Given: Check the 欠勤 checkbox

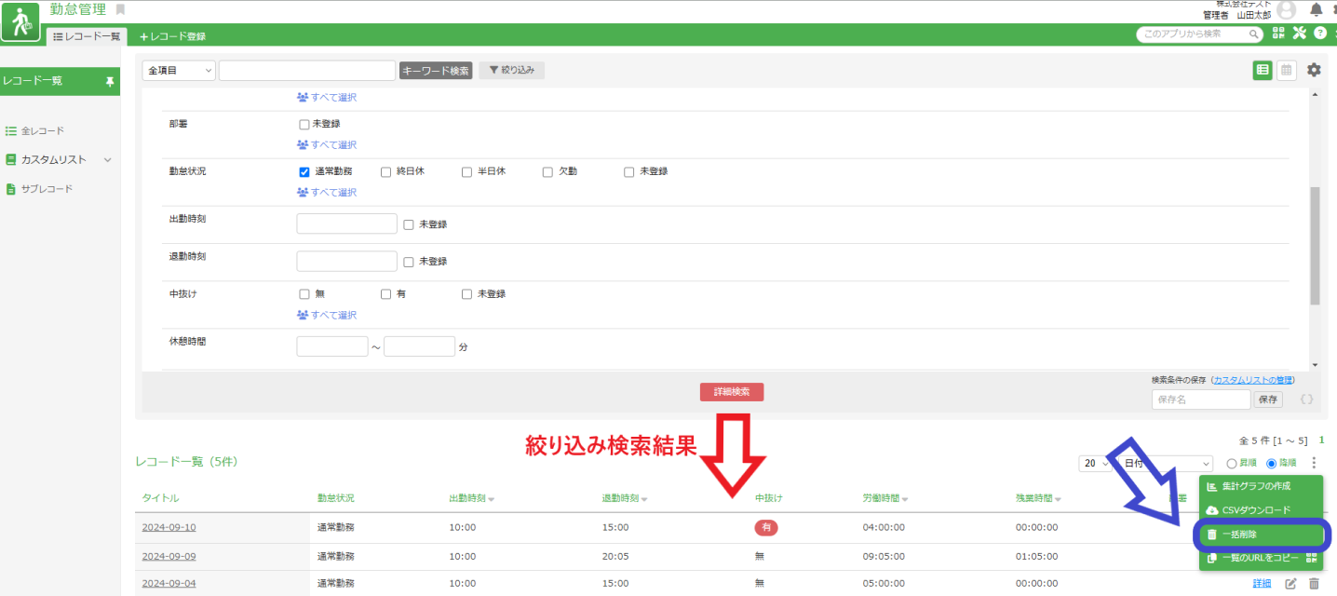Looking at the screenshot, I should pyautogui.click(x=548, y=172).
